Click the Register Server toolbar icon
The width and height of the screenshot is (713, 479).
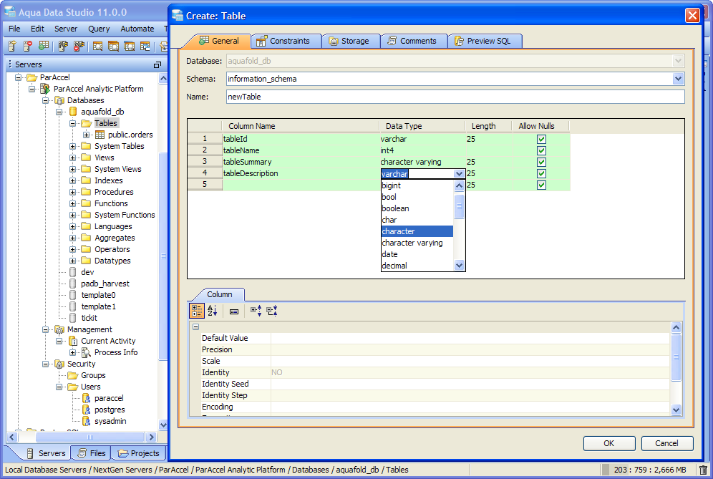click(x=12, y=46)
